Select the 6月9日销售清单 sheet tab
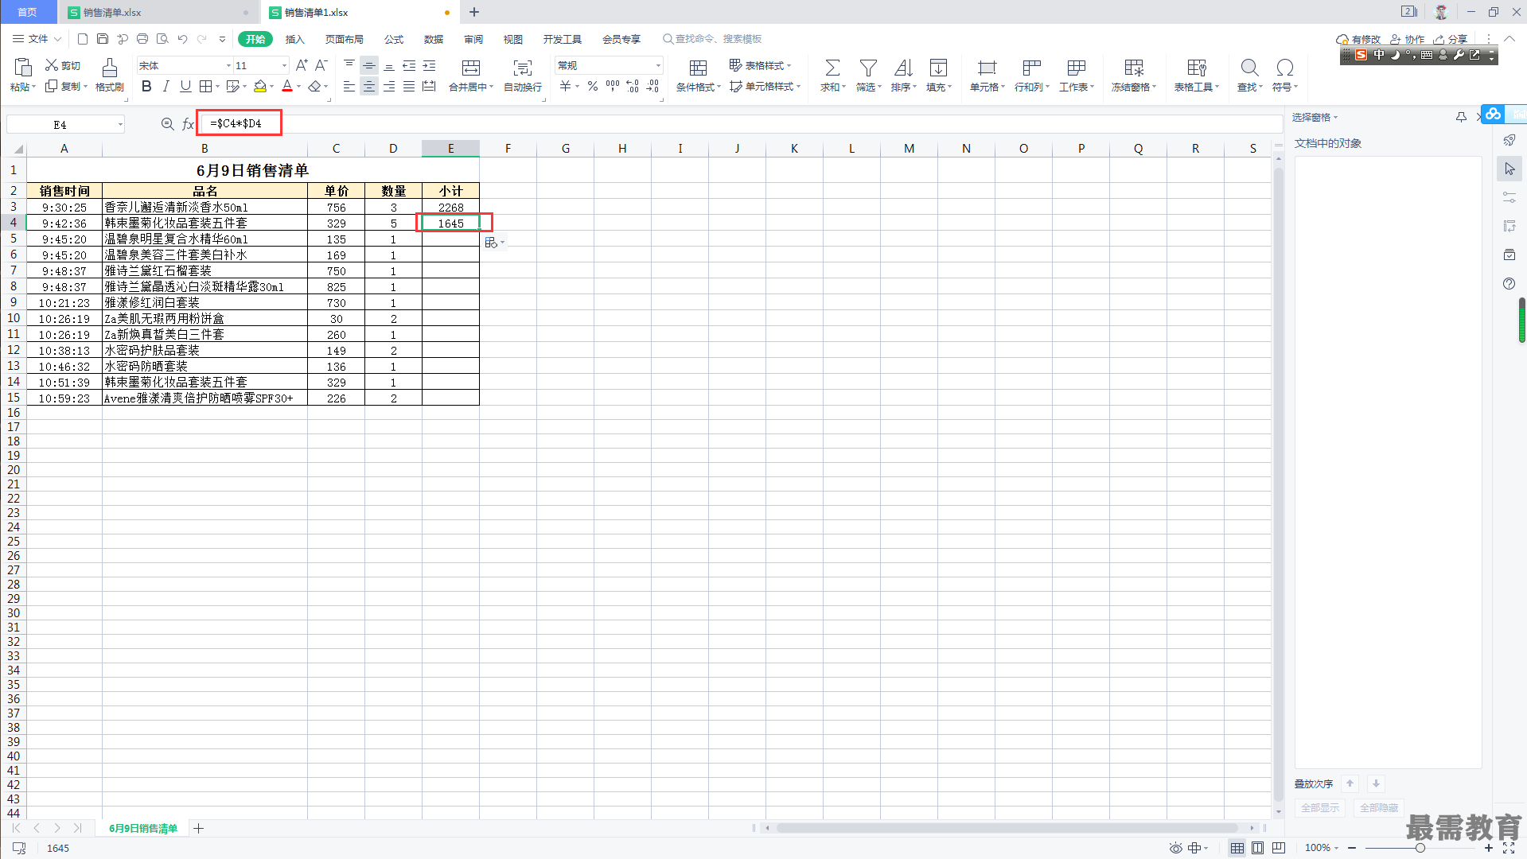Viewport: 1527px width, 859px height. [x=143, y=828]
